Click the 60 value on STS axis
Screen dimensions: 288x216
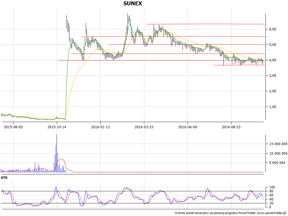[x=271, y=195]
